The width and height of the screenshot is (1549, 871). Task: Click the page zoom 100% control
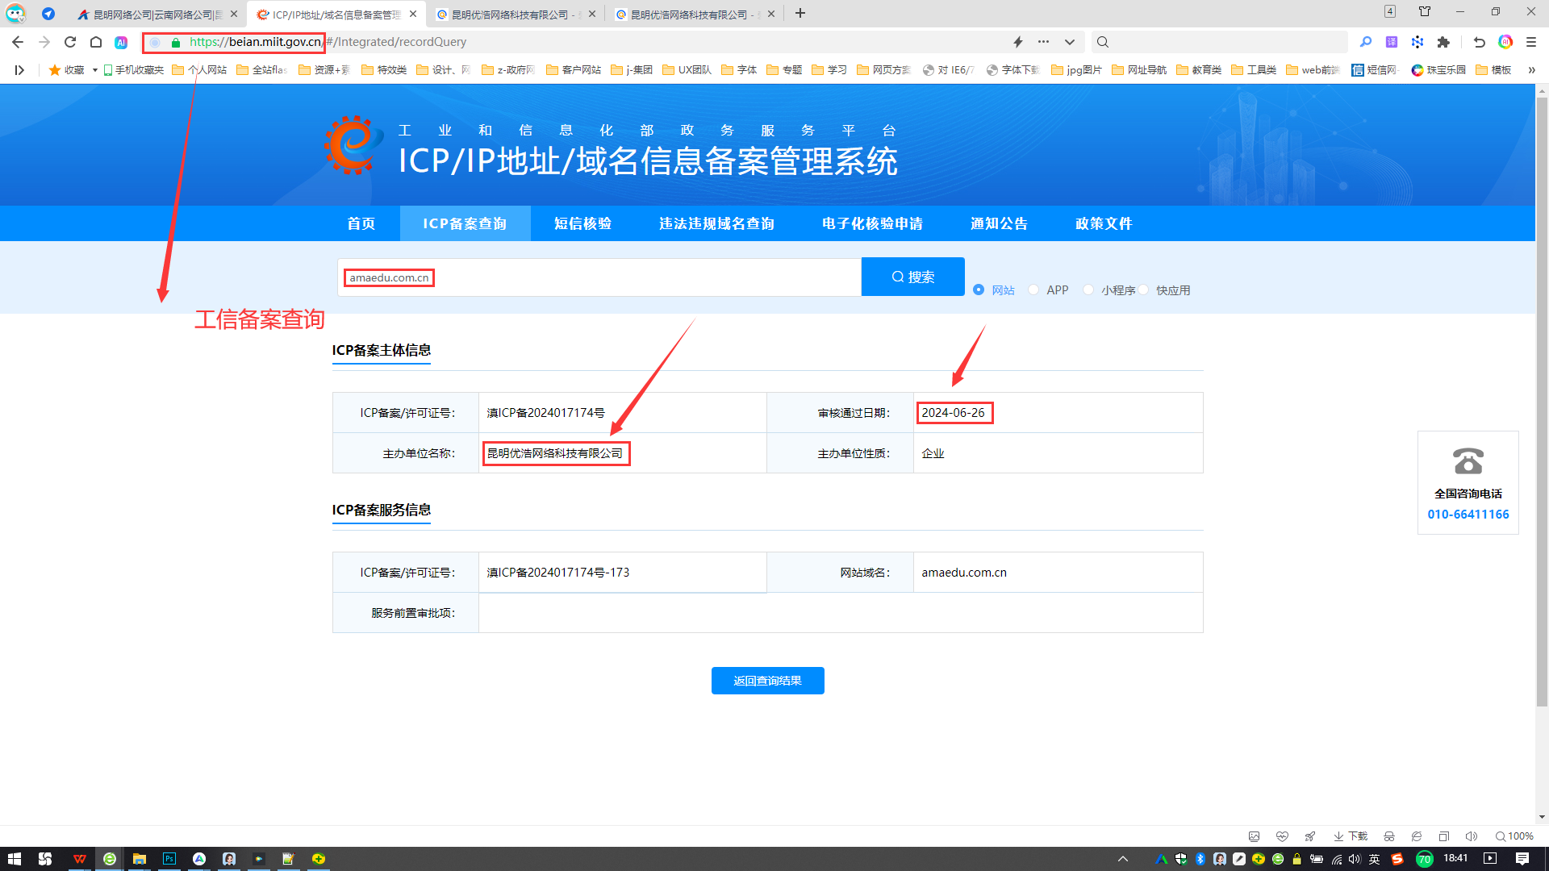[1514, 836]
